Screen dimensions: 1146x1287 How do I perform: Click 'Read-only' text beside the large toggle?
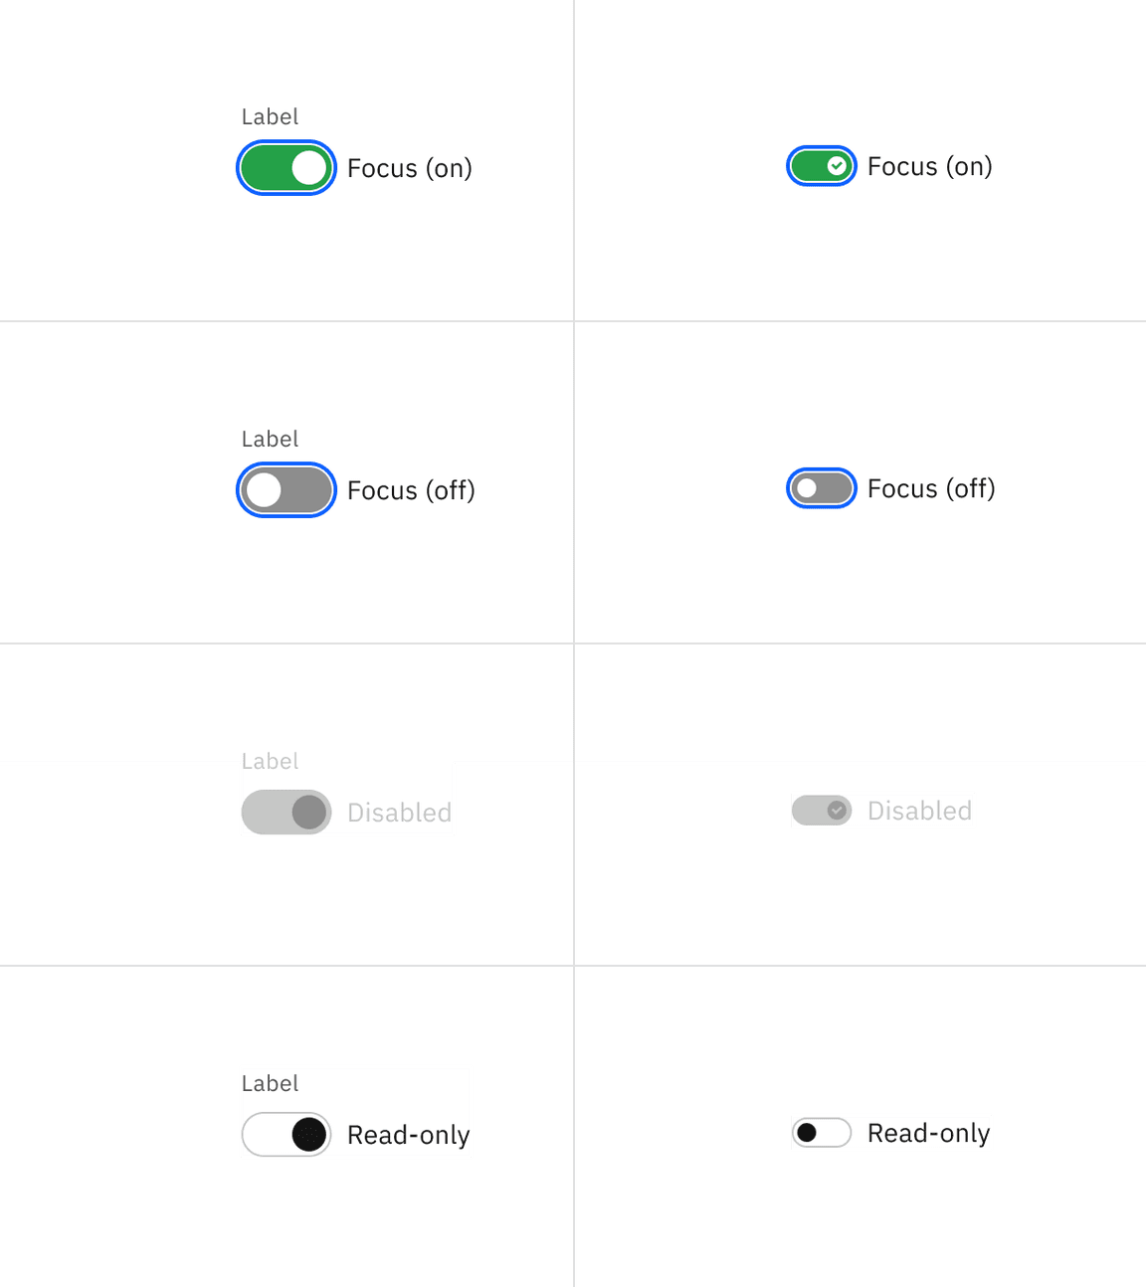click(408, 1135)
